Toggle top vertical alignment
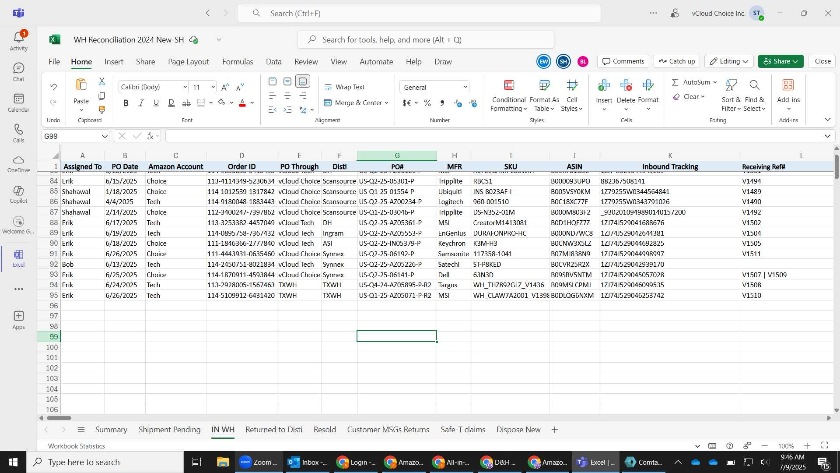Screen dimensions: 840x473 coord(273,81)
